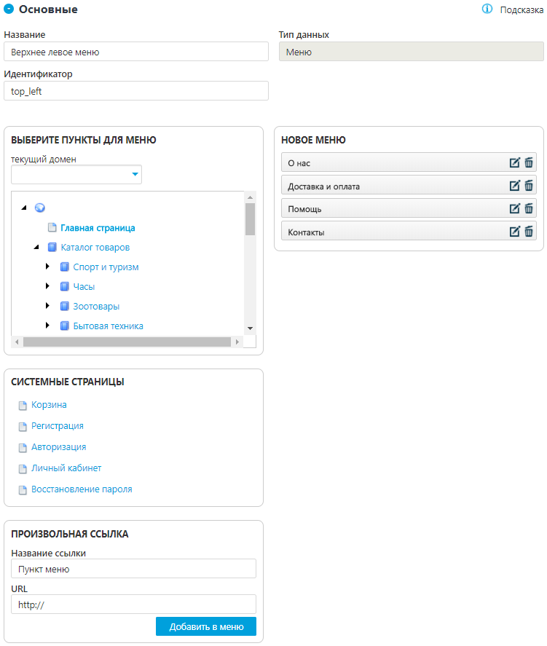Select 'Главная страница' in the tree
The height and width of the screenshot is (646, 547).
pos(98,227)
